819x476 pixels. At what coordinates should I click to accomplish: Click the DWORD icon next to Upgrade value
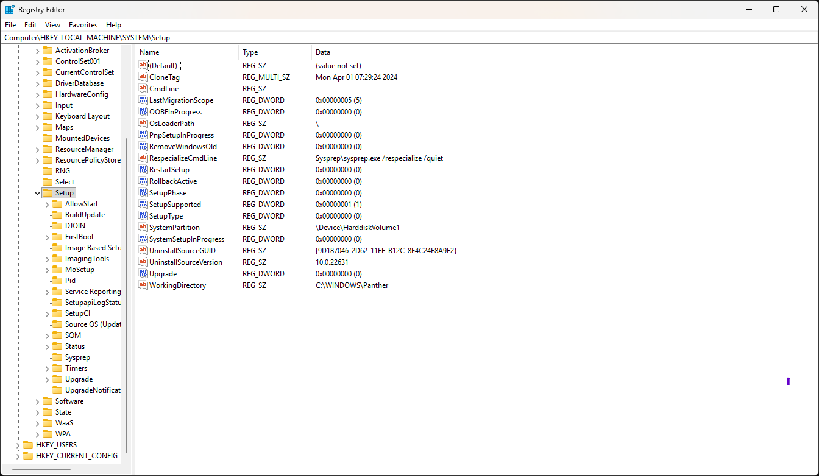coord(143,274)
